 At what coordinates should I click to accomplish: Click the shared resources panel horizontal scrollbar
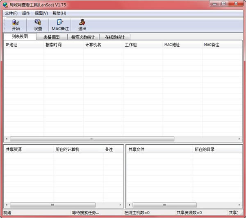click(52, 204)
